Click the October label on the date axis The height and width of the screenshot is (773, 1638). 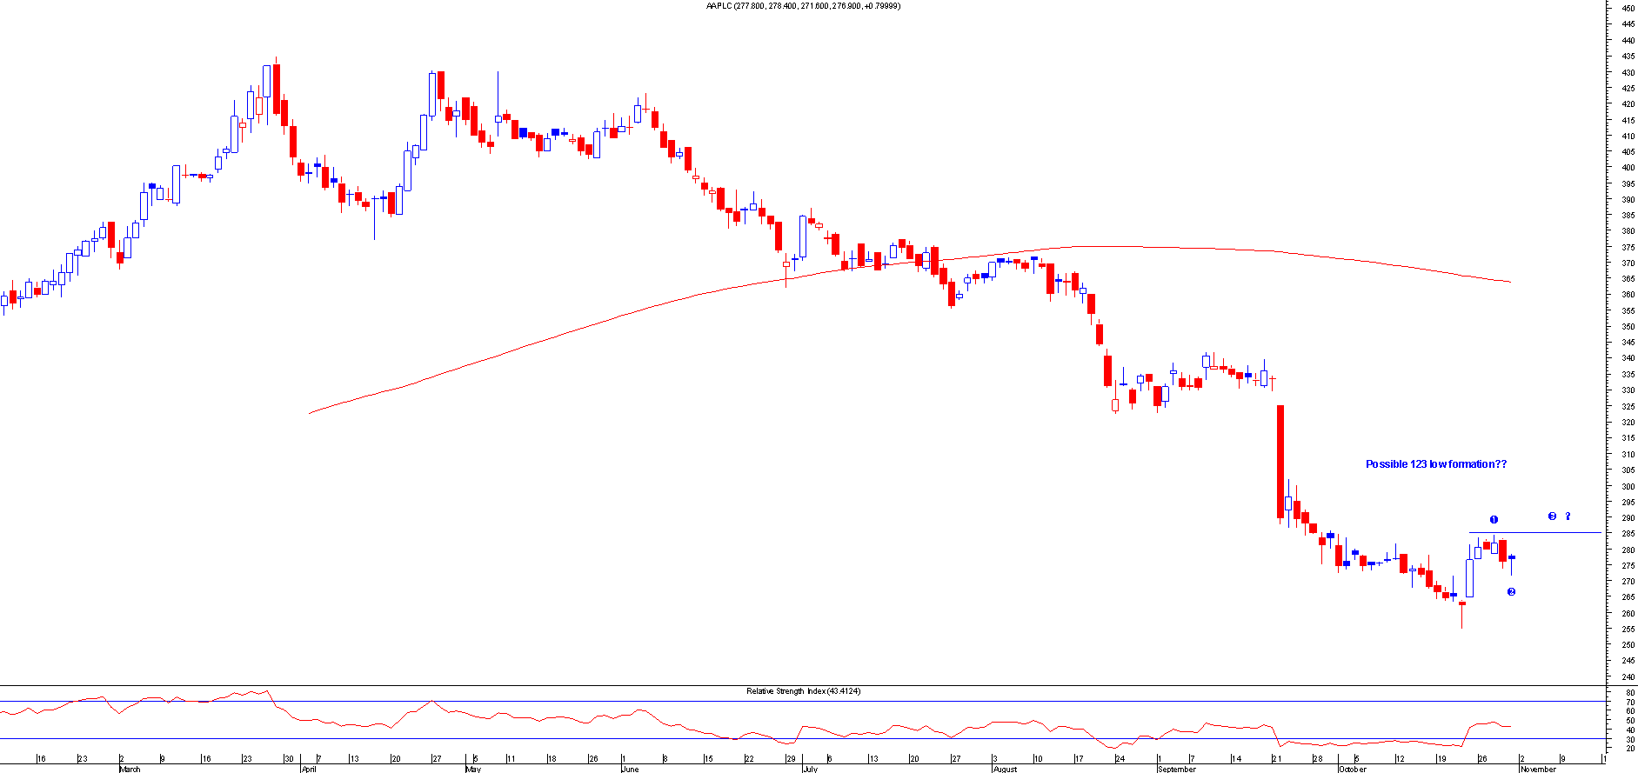coord(1353,769)
